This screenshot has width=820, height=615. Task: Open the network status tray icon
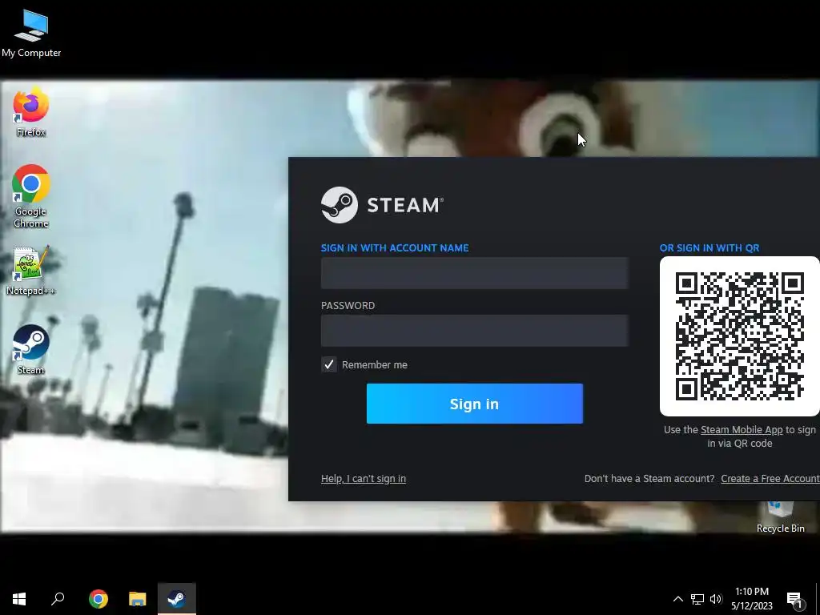tap(697, 599)
